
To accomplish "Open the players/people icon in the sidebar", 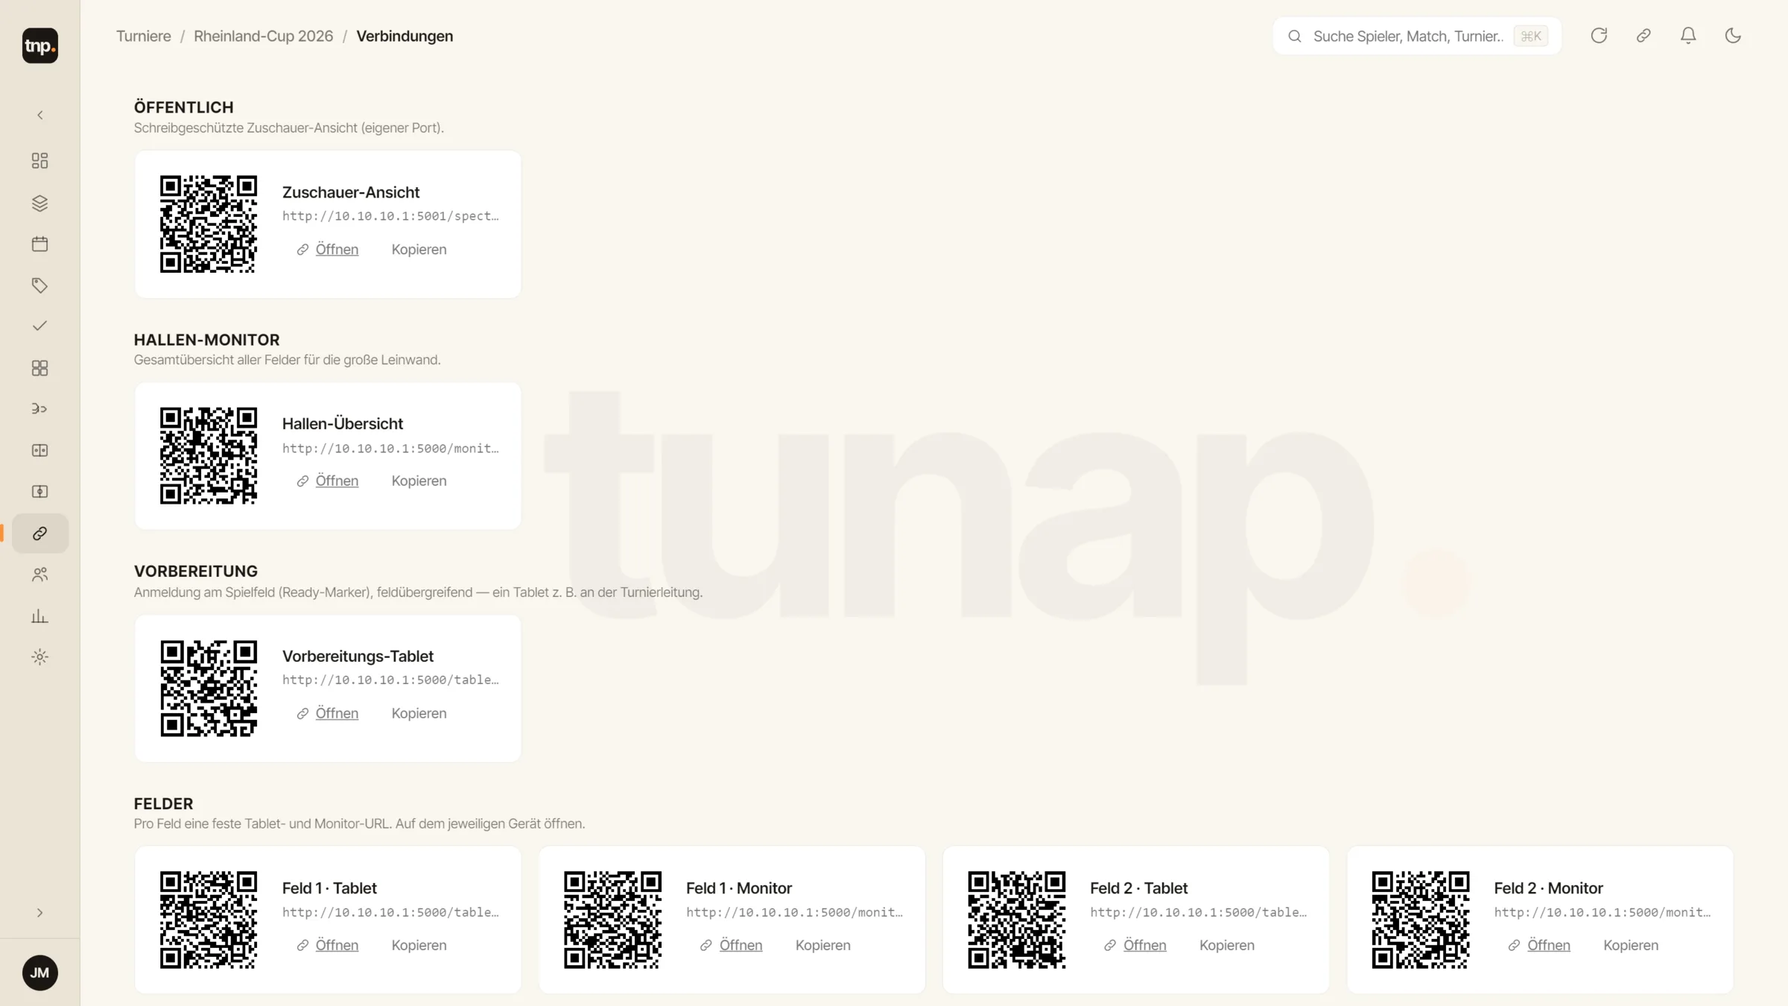I will (40, 575).
